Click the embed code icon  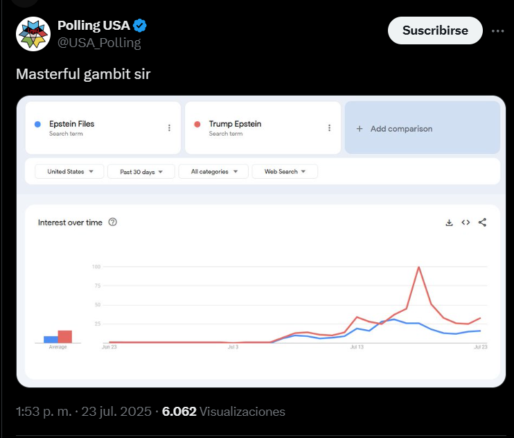(466, 222)
